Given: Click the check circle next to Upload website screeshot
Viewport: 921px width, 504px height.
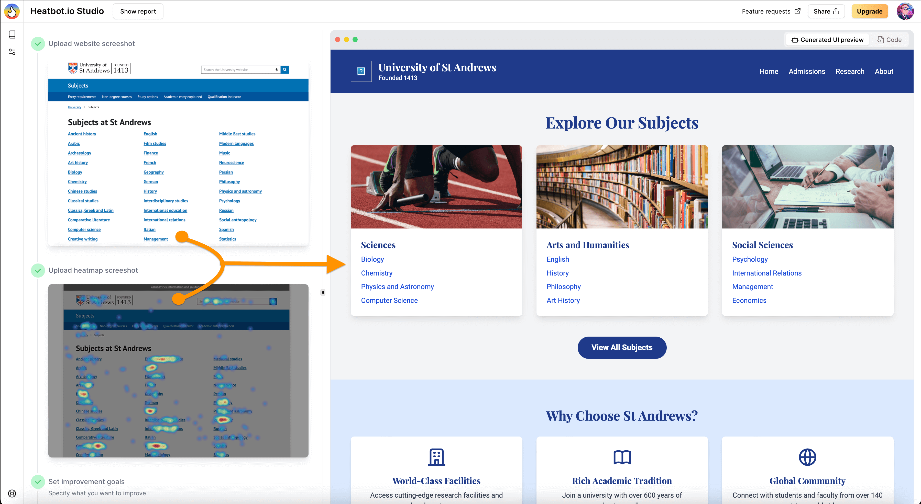Looking at the screenshot, I should click(38, 44).
